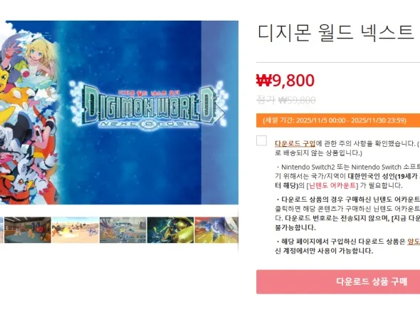Check the 다운로드 구입 confirmation checkbox
Screen dimensions: 420x315
point(261,140)
